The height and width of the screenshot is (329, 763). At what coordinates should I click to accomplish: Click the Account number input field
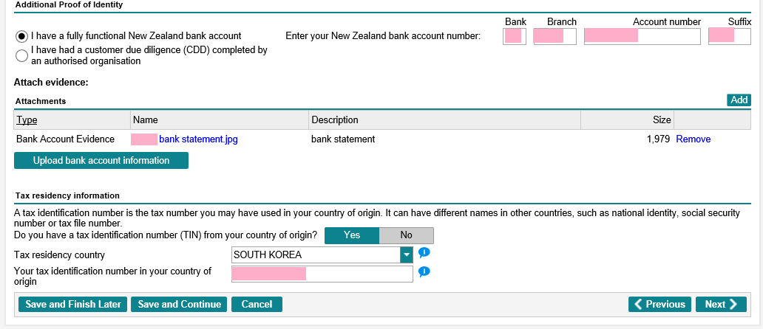(641, 36)
